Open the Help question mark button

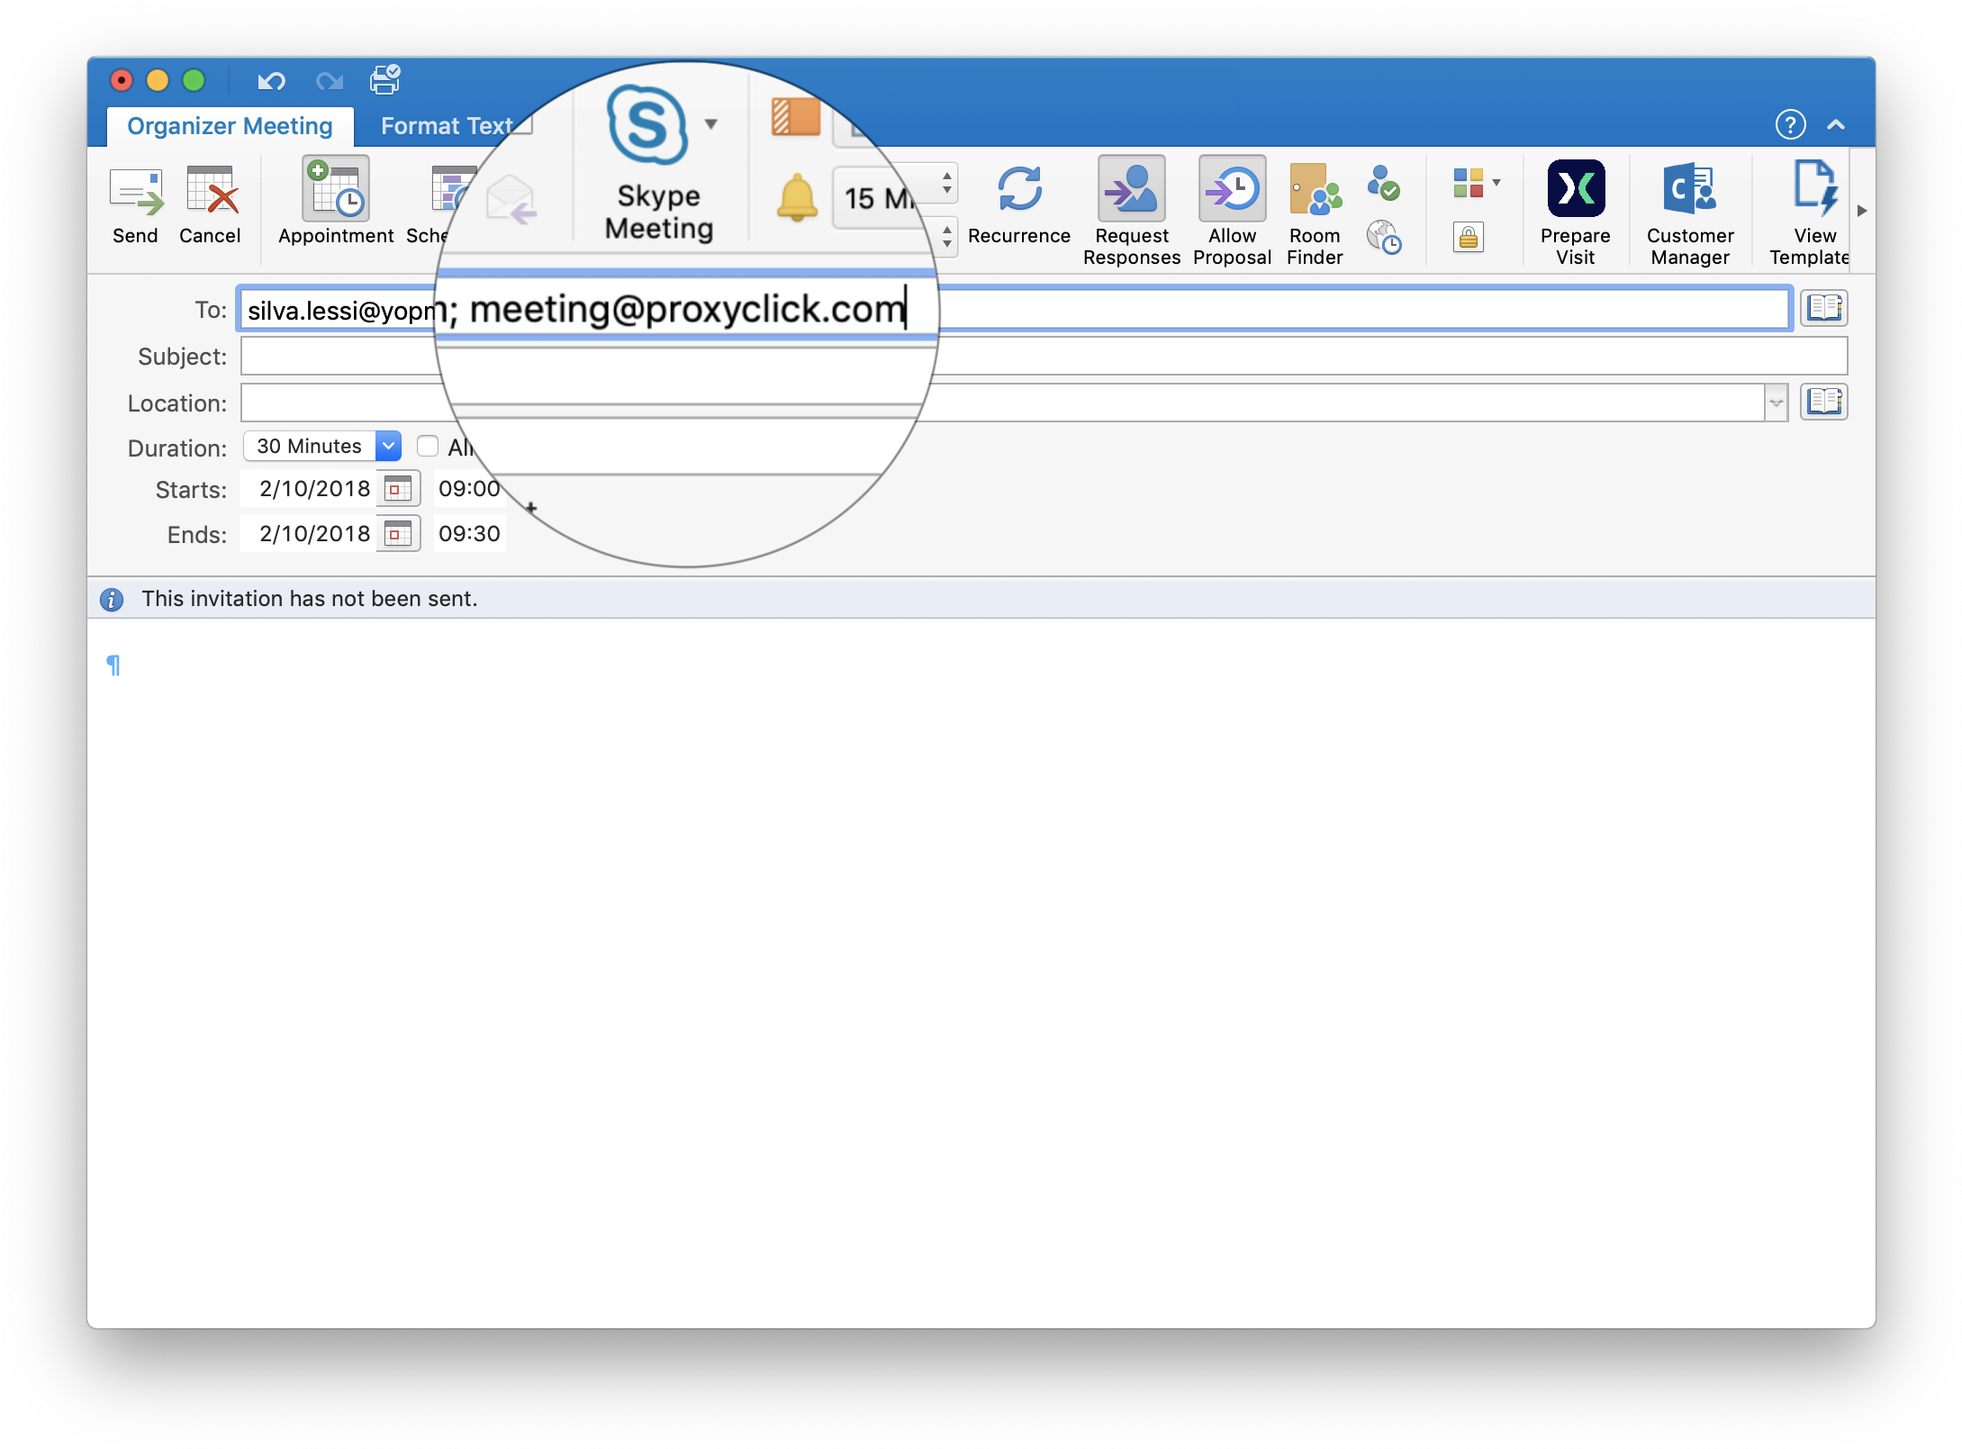[x=1790, y=124]
